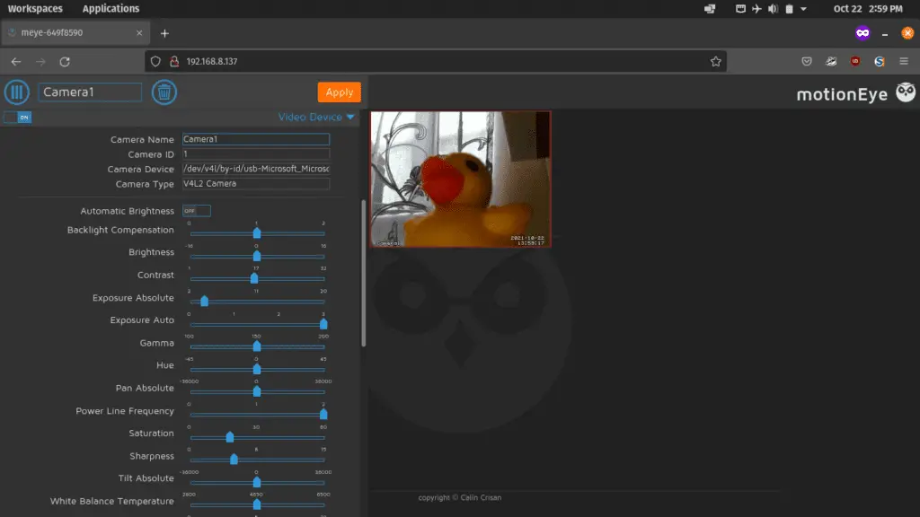Click the settings panel toggle button
Image resolution: width=920 pixels, height=517 pixels.
point(17,92)
